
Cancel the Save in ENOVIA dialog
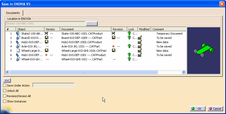[x=215, y=108]
